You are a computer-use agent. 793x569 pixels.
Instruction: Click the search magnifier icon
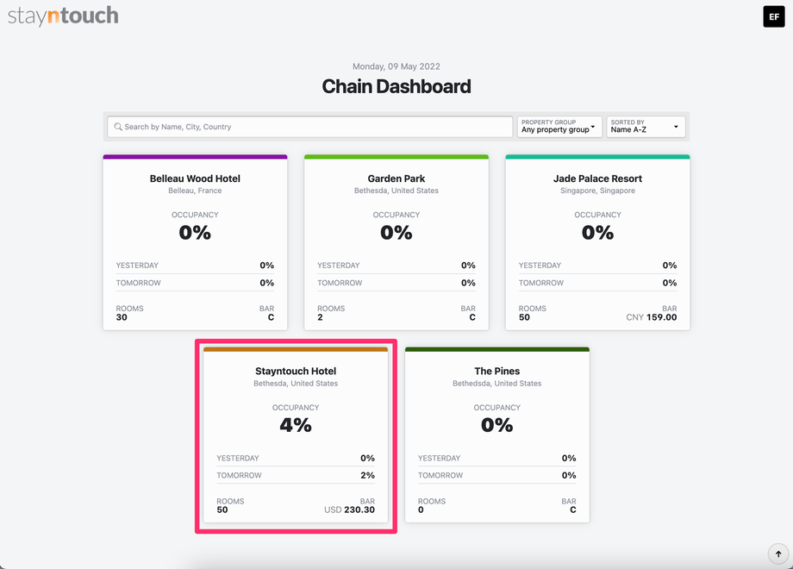(118, 127)
